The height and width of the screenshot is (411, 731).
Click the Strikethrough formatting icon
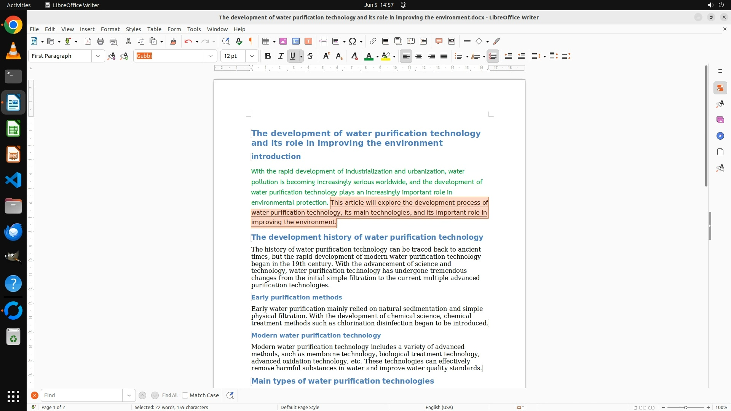(x=310, y=56)
